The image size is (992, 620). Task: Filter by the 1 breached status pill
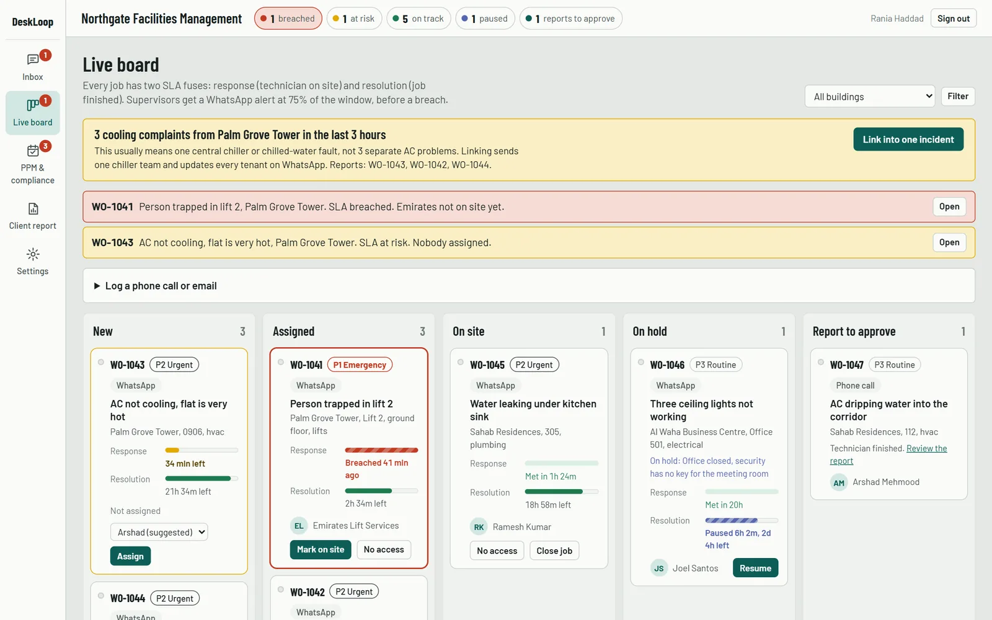[288, 19]
